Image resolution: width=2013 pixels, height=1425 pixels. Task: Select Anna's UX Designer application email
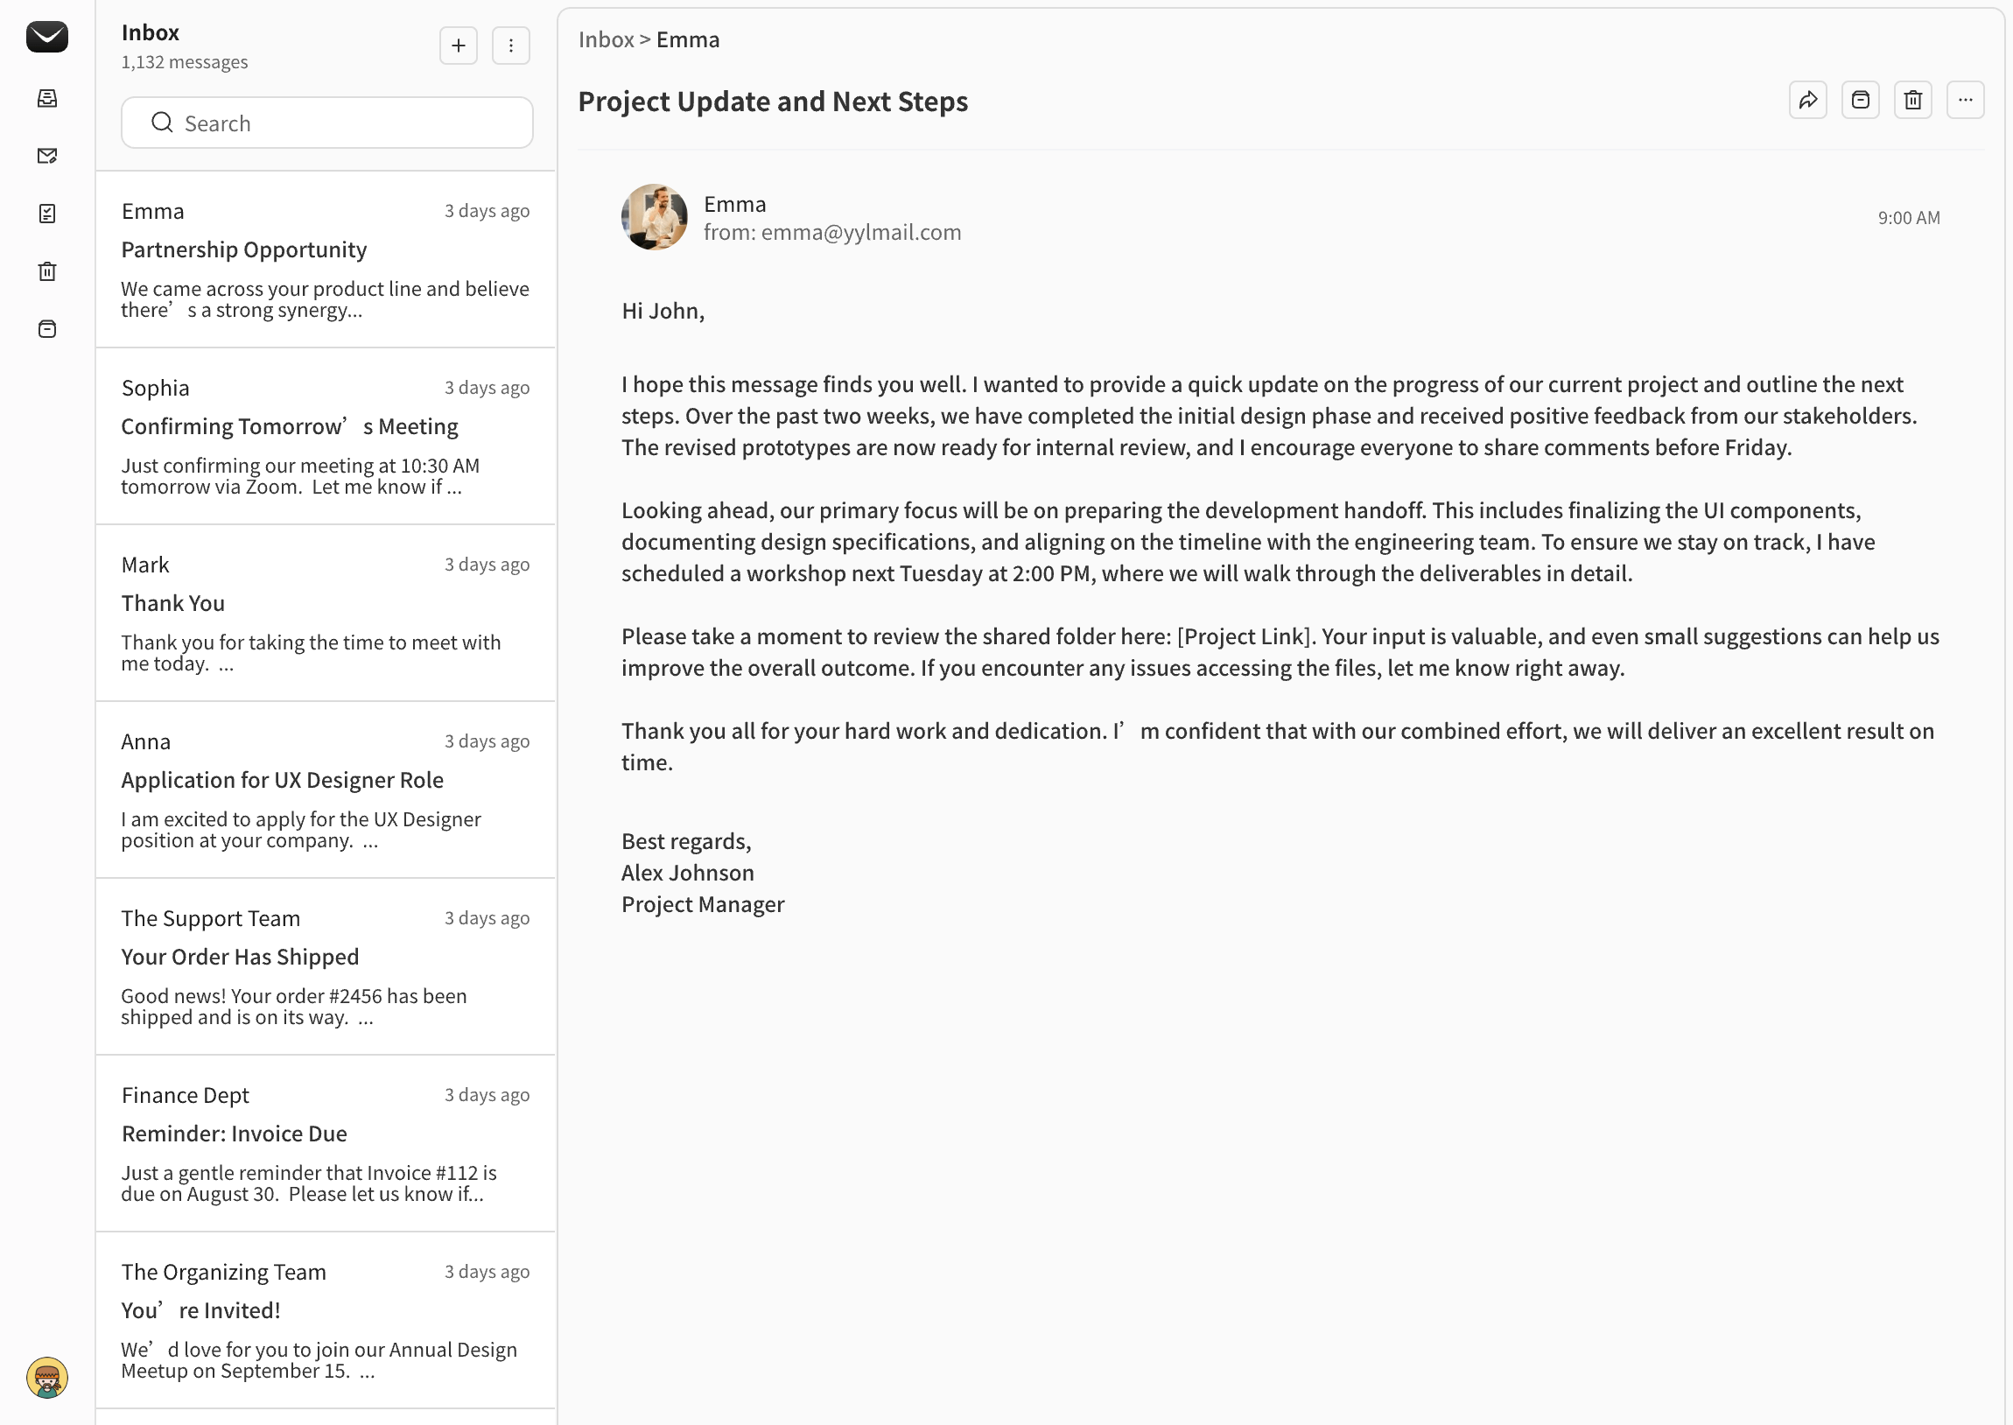point(326,790)
